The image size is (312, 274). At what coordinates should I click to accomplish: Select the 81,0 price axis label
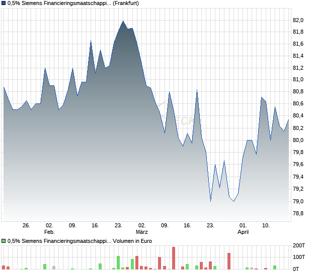pyautogui.click(x=298, y=80)
